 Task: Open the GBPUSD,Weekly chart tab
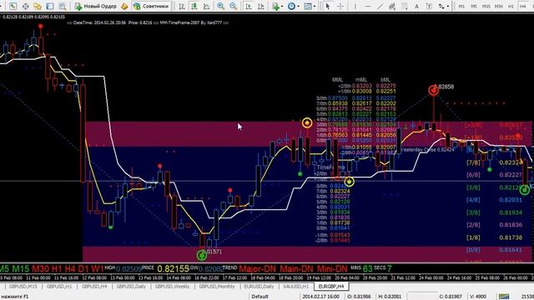coord(172,287)
